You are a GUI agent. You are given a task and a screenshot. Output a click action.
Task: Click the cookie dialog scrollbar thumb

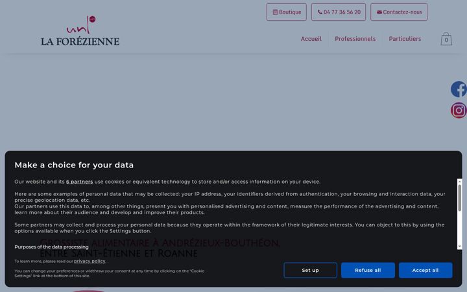(460, 198)
